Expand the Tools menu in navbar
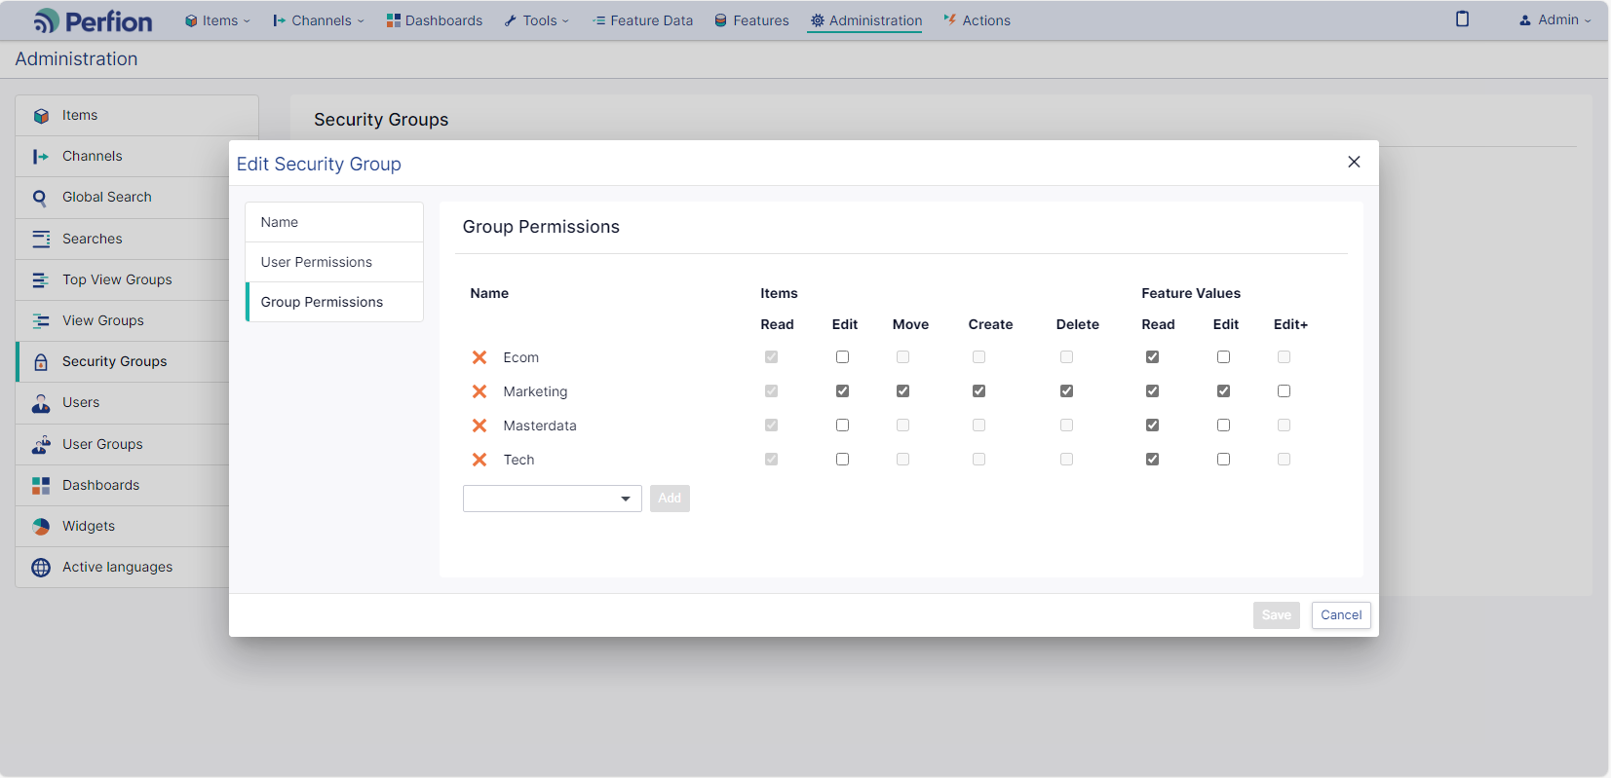The image size is (1611, 778). [x=536, y=20]
